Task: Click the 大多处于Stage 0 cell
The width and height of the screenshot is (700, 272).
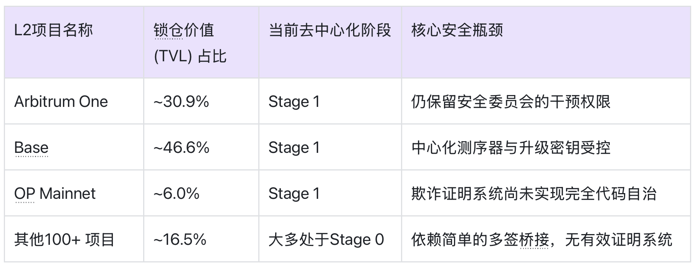Action: (326, 239)
